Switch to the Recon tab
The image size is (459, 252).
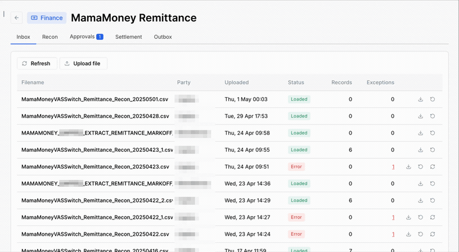(x=49, y=37)
